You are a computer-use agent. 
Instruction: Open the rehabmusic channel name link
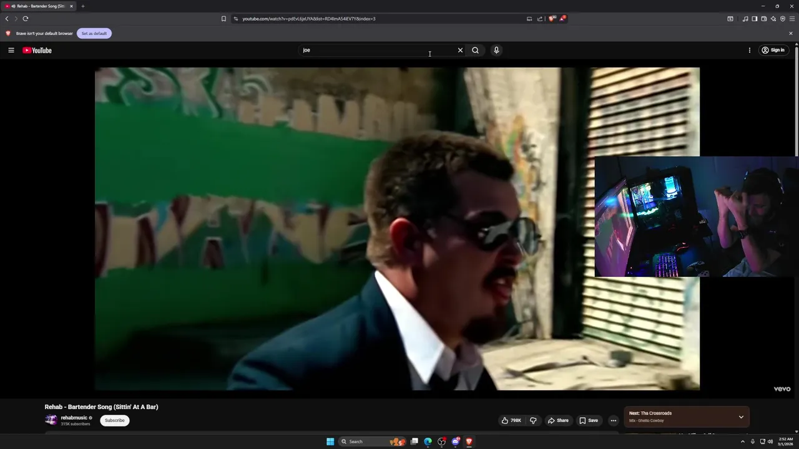[74, 418]
